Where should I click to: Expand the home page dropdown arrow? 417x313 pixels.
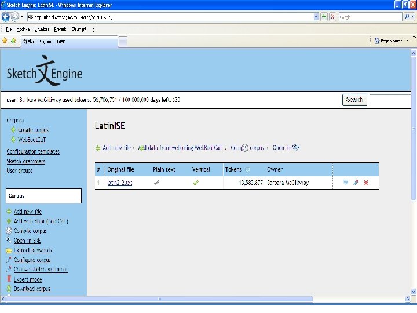click(408, 41)
